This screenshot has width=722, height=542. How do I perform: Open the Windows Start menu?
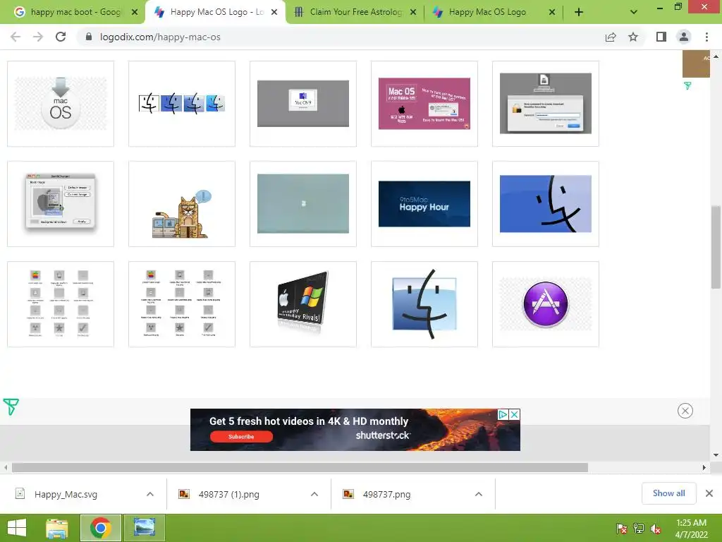coord(17,528)
